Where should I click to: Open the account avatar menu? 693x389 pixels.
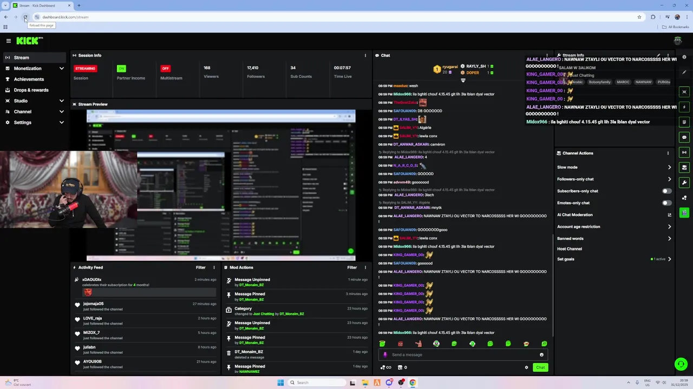click(678, 41)
